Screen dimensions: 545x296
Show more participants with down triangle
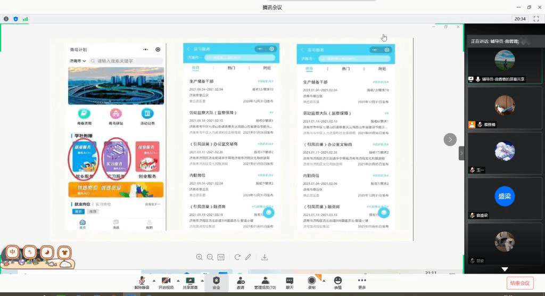click(505, 269)
